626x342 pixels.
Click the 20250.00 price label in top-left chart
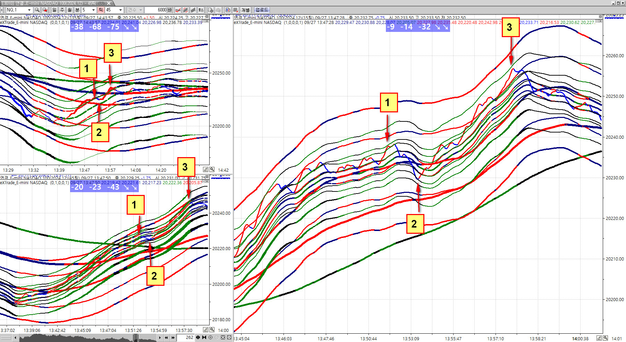coord(221,73)
